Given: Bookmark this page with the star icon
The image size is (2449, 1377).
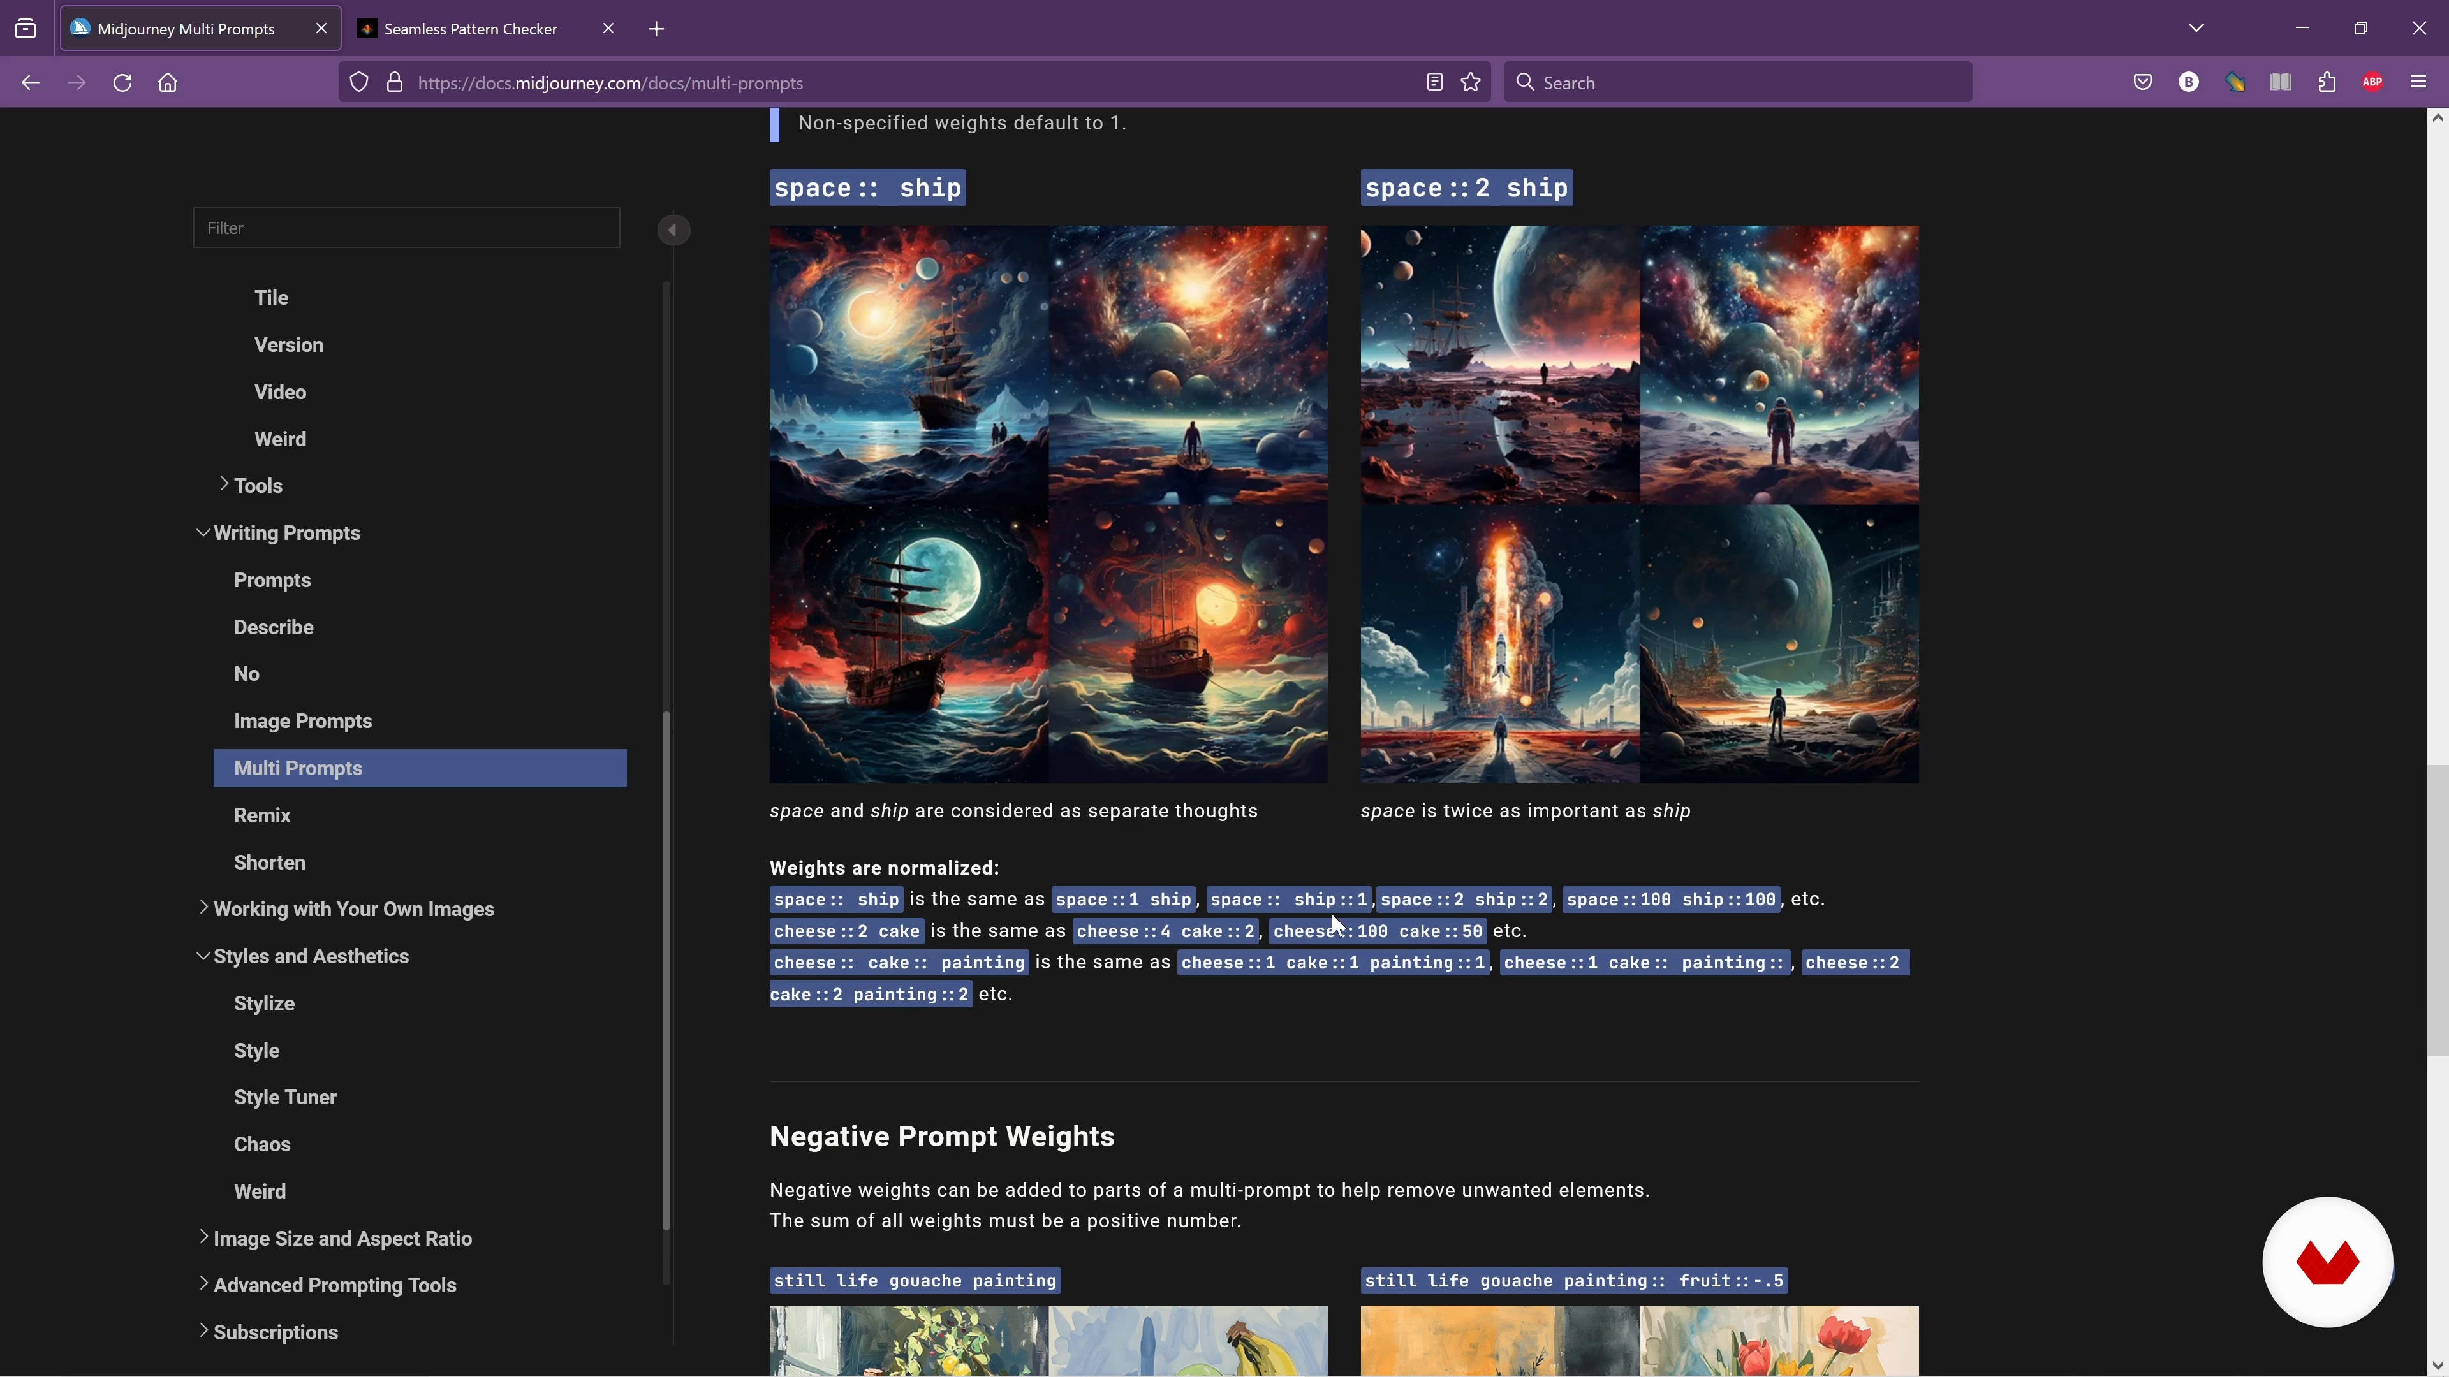Looking at the screenshot, I should (1471, 83).
